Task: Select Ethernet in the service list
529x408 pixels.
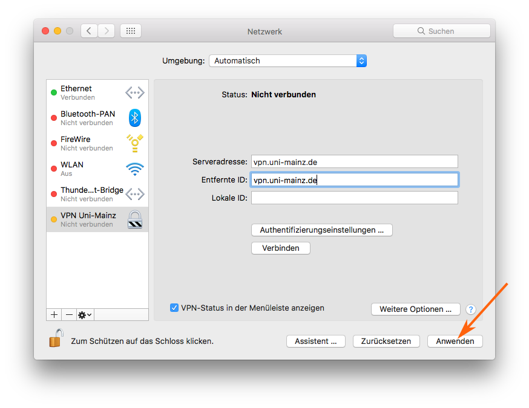Action: pos(97,92)
